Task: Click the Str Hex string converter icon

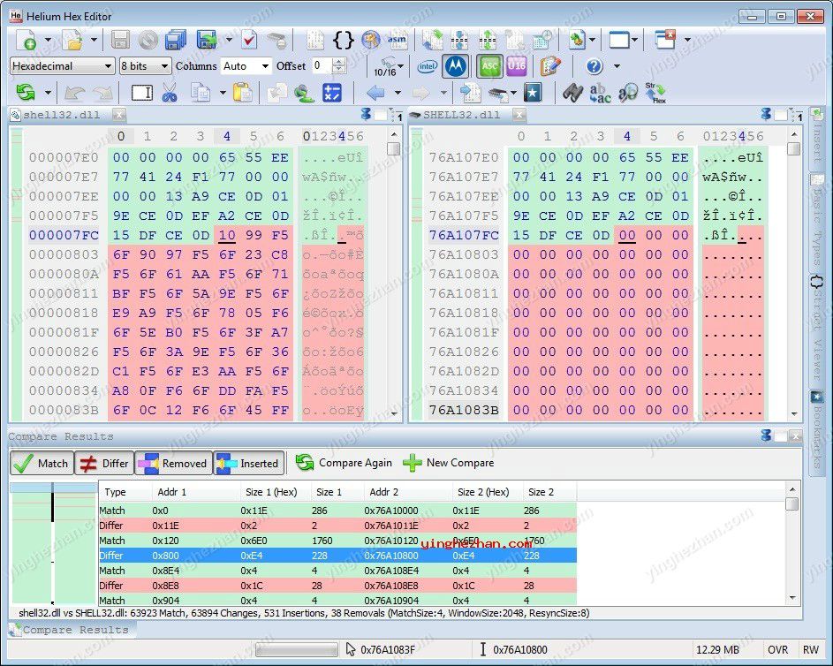Action: pos(656,93)
